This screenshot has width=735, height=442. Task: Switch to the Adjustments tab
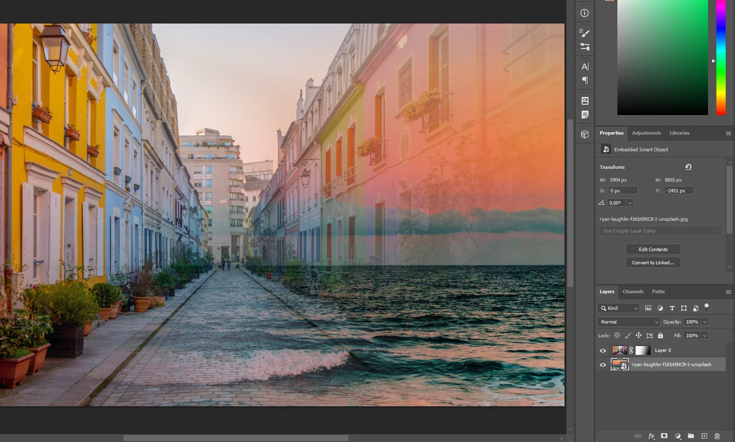pyautogui.click(x=646, y=133)
